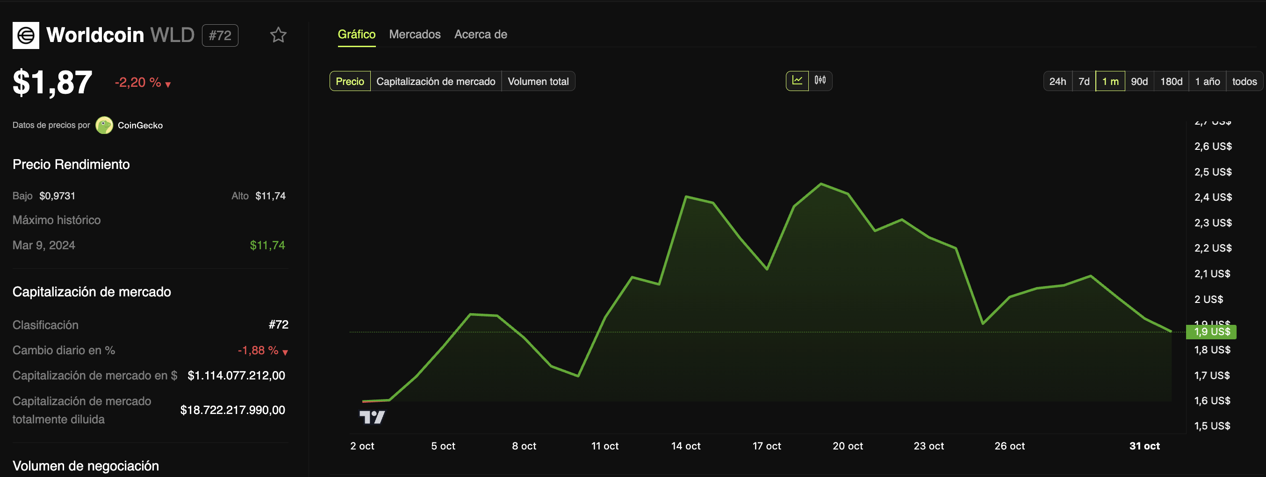Image resolution: width=1266 pixels, height=477 pixels.
Task: Click the 14 oct date axis label
Action: point(685,446)
